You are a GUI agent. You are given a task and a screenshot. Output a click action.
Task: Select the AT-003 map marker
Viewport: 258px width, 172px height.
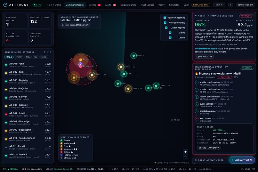[x=124, y=74]
